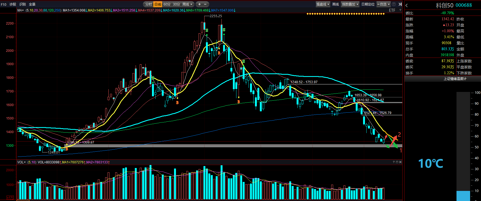
Task: Activate the 画线 drawing tool
Action: 336,4
